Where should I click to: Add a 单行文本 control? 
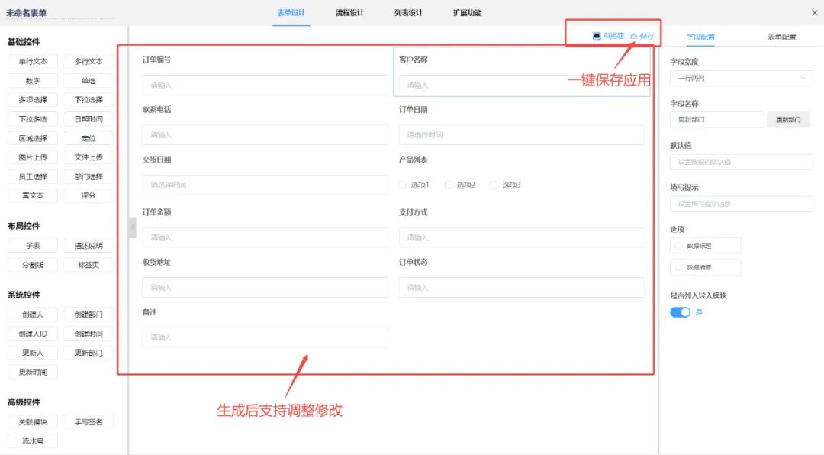(x=33, y=62)
